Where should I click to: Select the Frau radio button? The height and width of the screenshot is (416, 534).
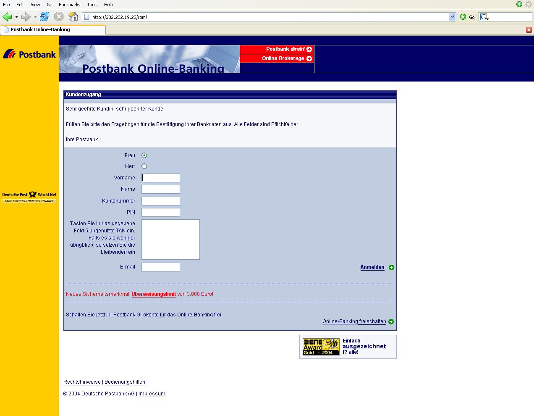(x=144, y=155)
